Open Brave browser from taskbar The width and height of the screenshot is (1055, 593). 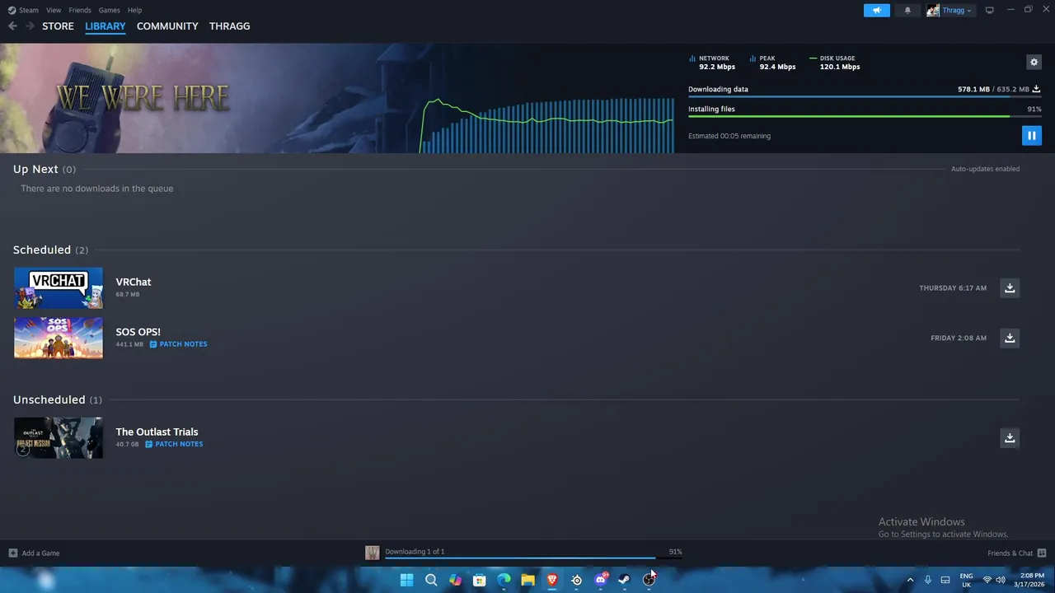552,580
